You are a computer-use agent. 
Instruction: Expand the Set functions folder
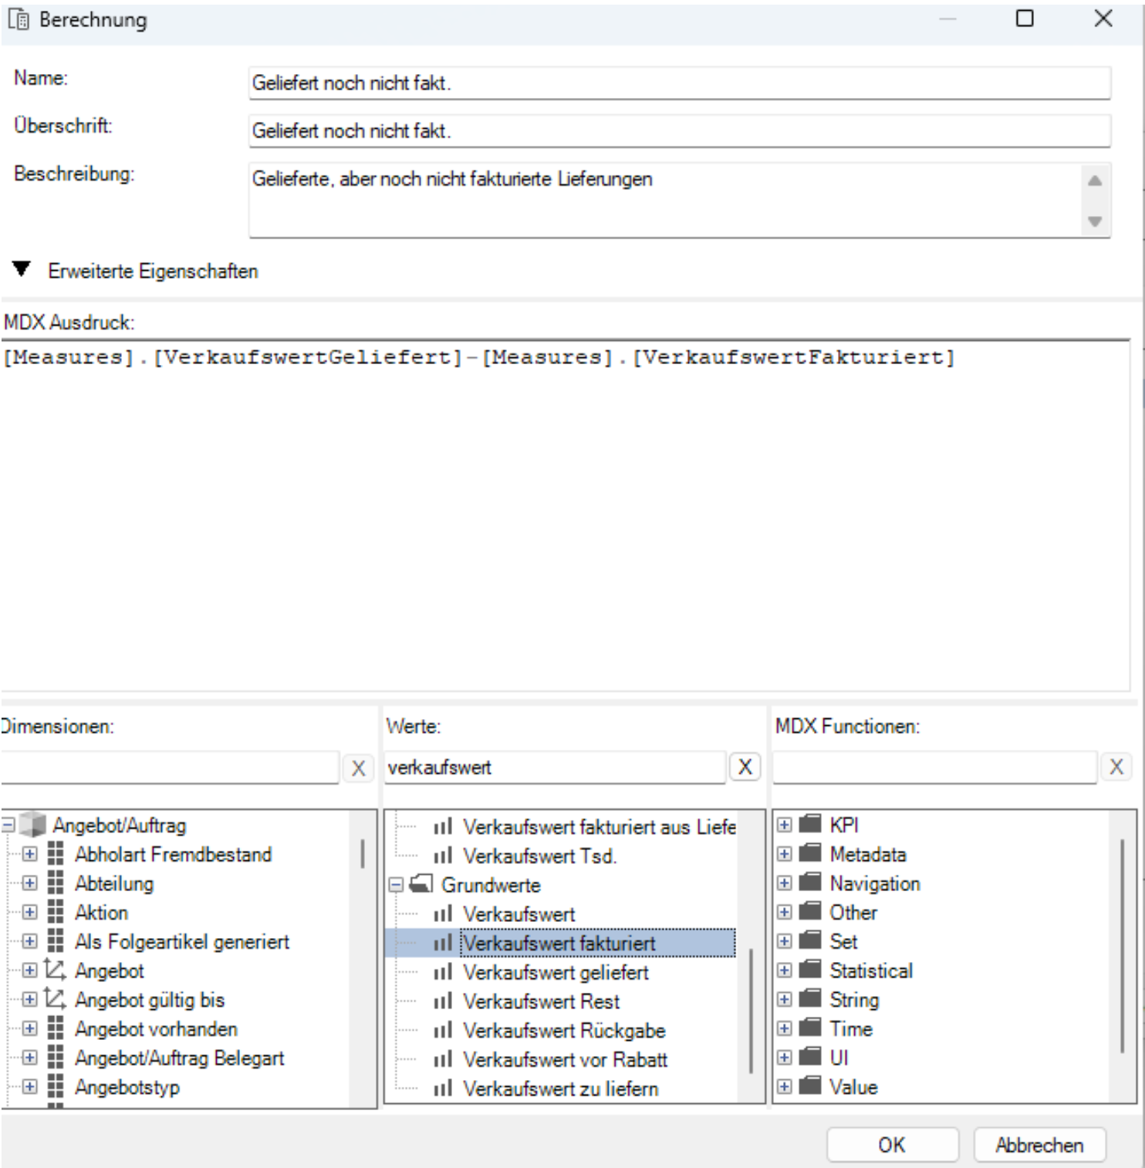click(x=784, y=941)
